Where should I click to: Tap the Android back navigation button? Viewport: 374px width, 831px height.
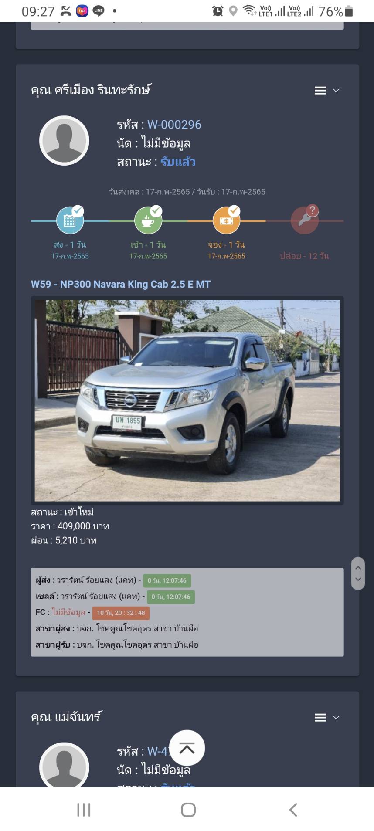pos(293,810)
